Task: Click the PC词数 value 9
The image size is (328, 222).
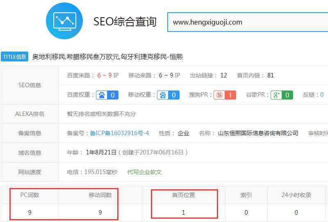Action: 30,213
